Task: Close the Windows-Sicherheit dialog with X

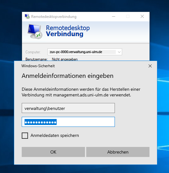Action: pos(150,66)
